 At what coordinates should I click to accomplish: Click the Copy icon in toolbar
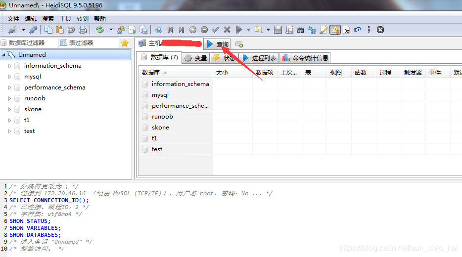coord(48,30)
